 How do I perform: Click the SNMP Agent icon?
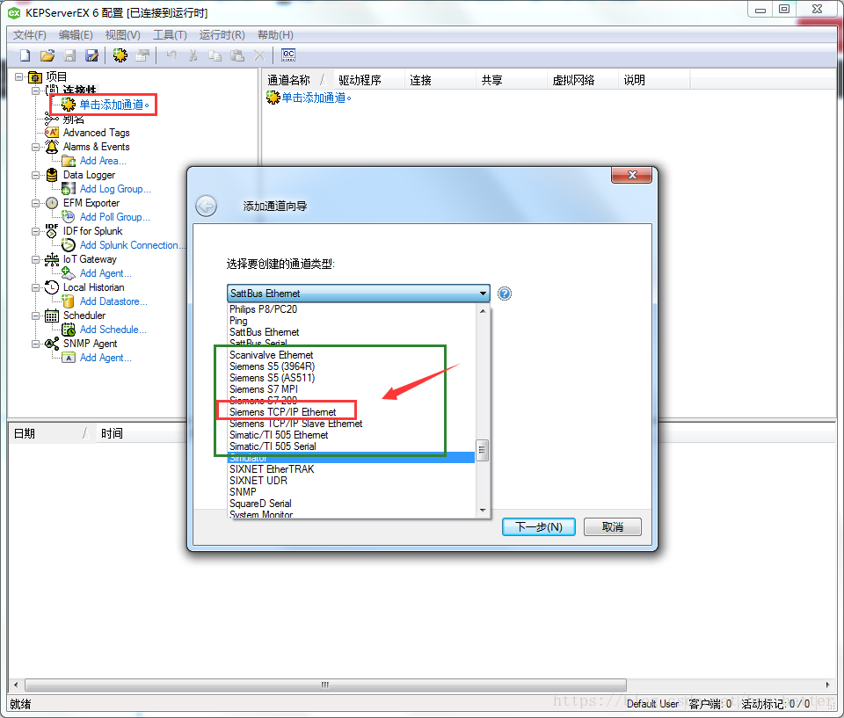point(52,344)
